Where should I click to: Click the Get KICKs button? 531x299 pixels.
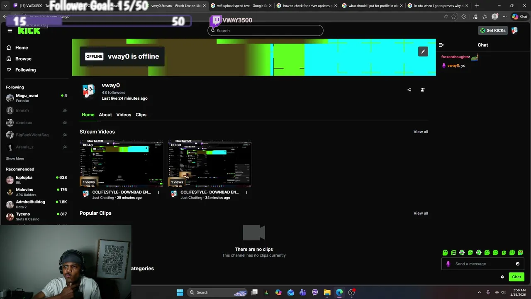pos(493,30)
